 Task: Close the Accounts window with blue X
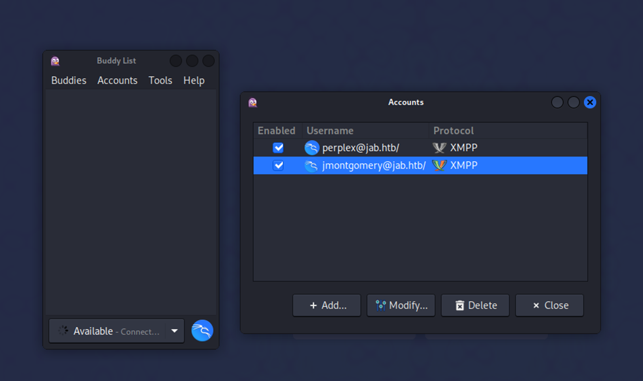click(590, 102)
